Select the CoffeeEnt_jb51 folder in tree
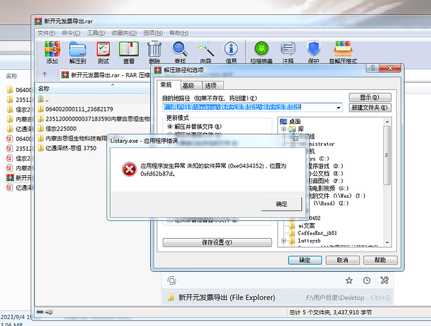Viewport: 431px width, 326px height. pos(317,233)
